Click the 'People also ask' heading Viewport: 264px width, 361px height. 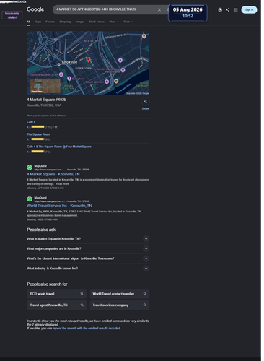41,230
